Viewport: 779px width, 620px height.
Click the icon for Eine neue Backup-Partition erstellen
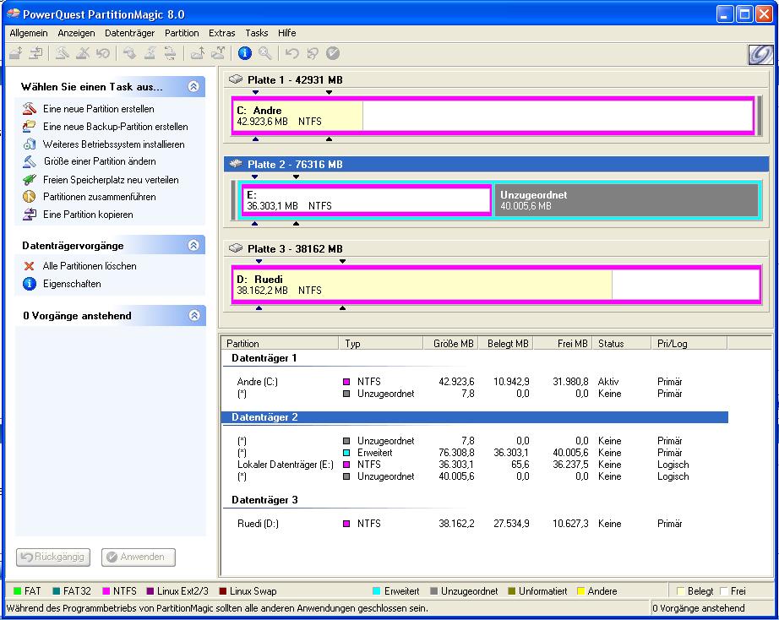(x=30, y=126)
